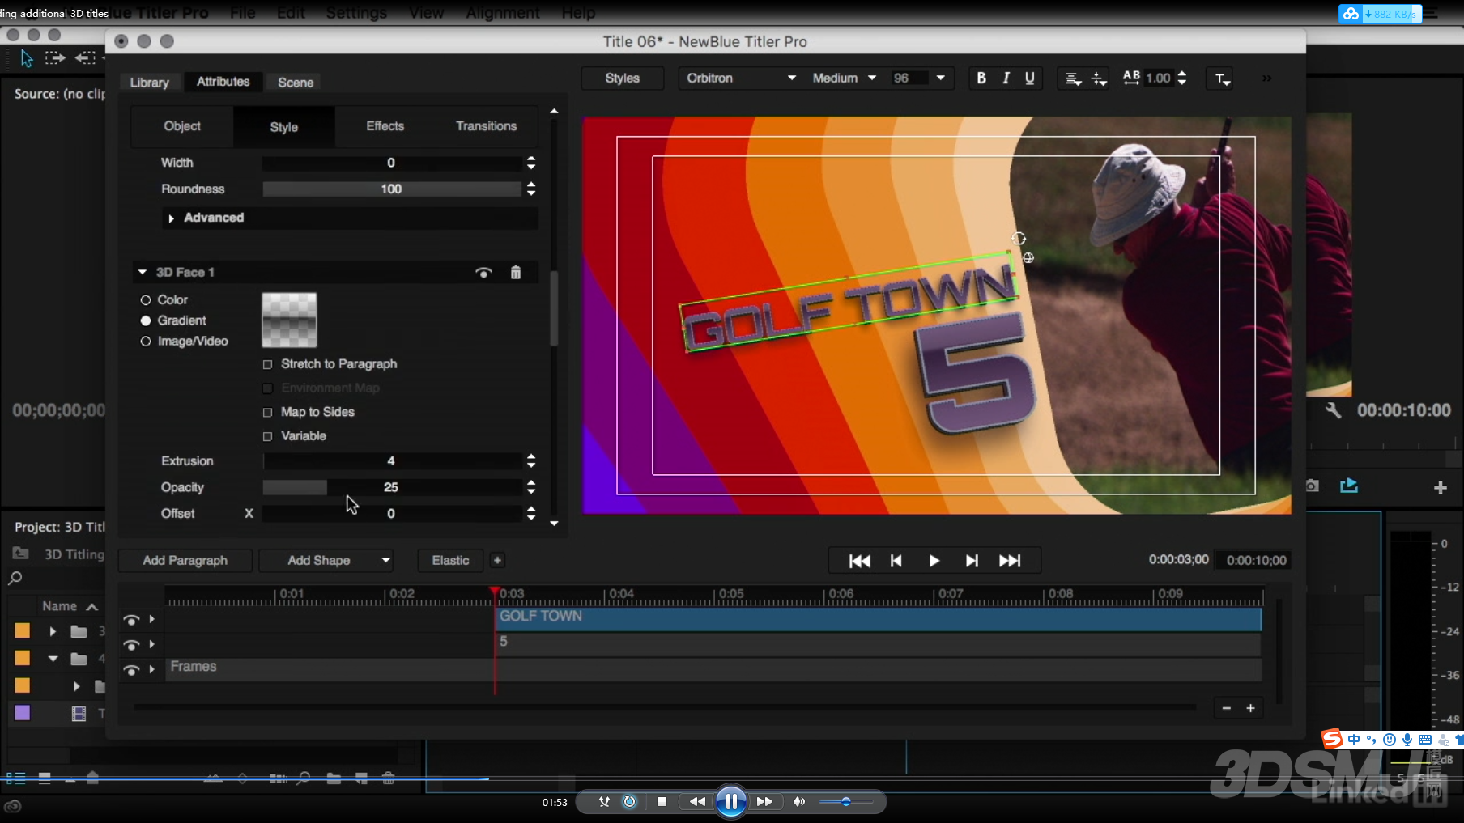Image resolution: width=1464 pixels, height=823 pixels.
Task: Enable Map to Sides checkbox
Action: pyautogui.click(x=267, y=413)
